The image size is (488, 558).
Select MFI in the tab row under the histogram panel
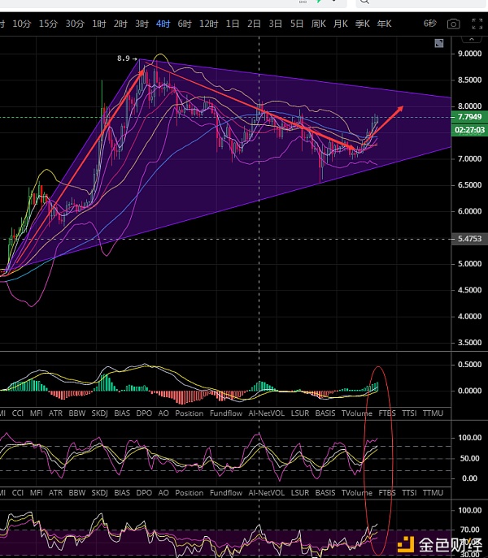36,413
